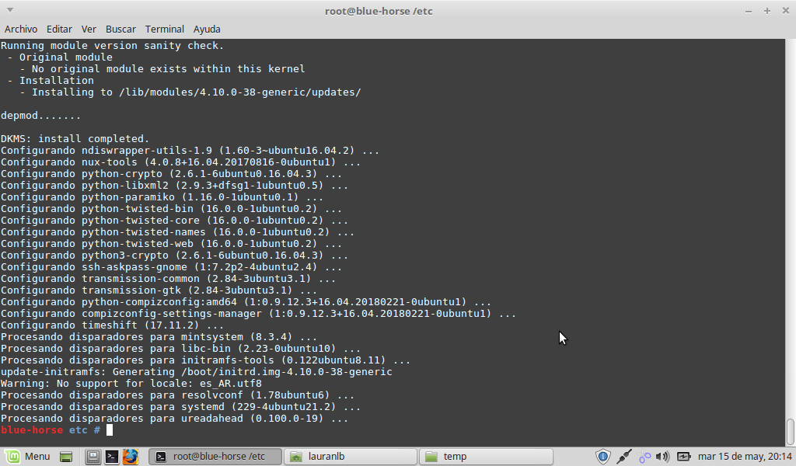
Task: Open the Editar menu
Action: point(59,29)
